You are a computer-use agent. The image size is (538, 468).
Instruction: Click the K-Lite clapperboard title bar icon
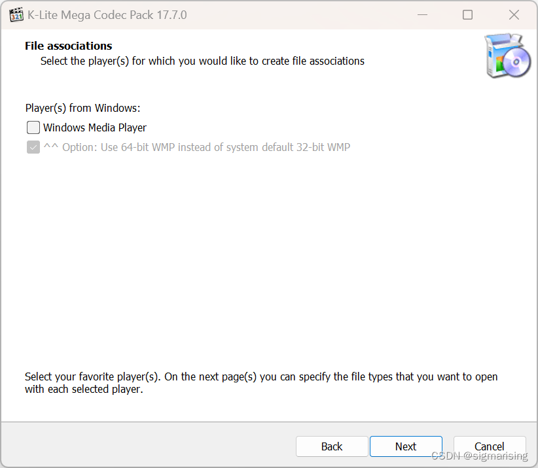[16, 15]
